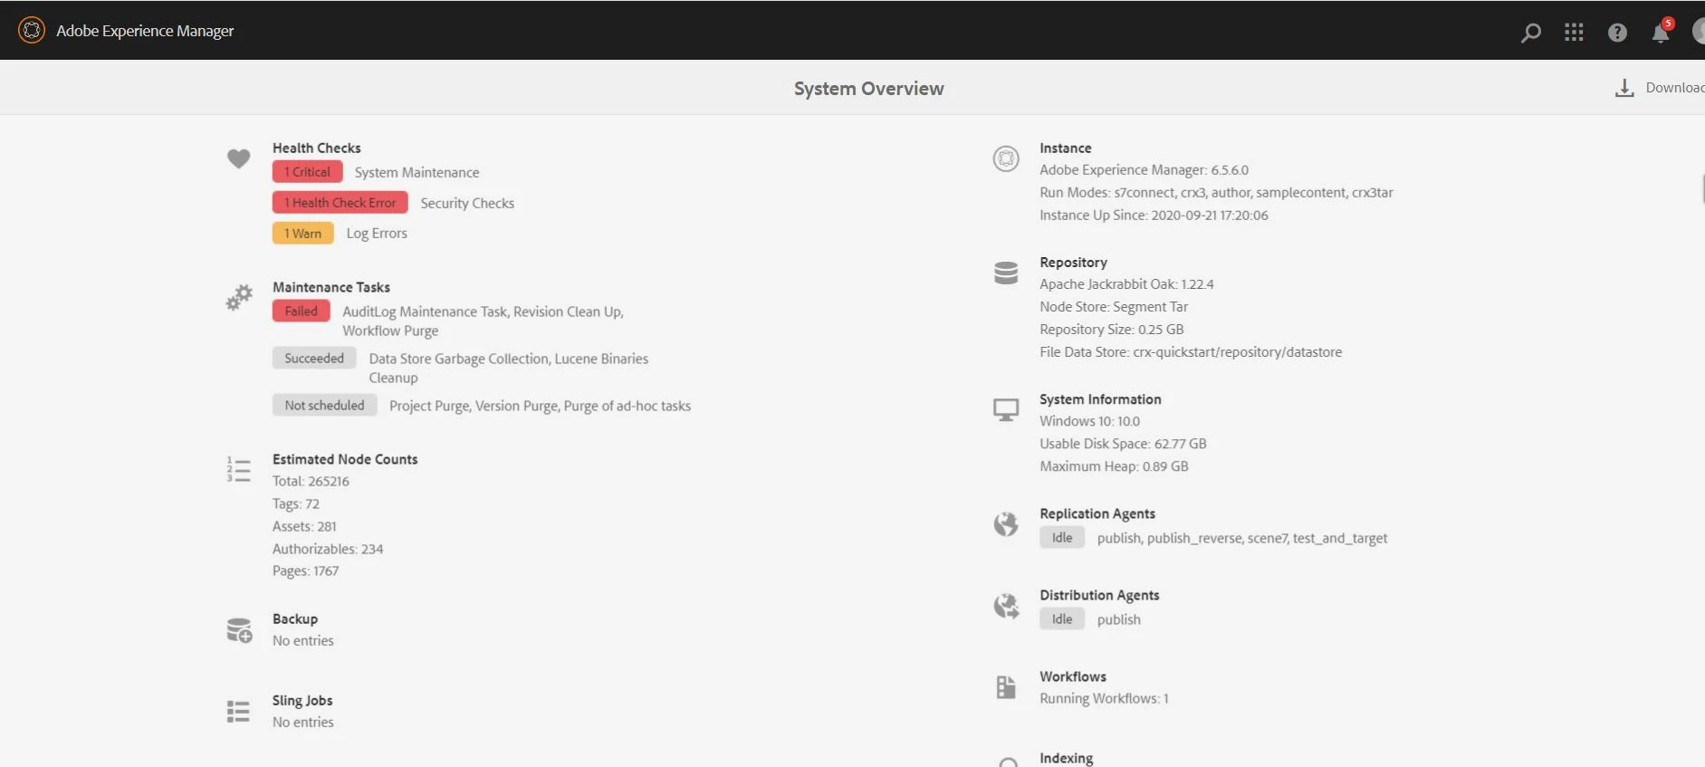1705x767 pixels.
Task: Click the Instance circular icon
Action: coord(1006,158)
